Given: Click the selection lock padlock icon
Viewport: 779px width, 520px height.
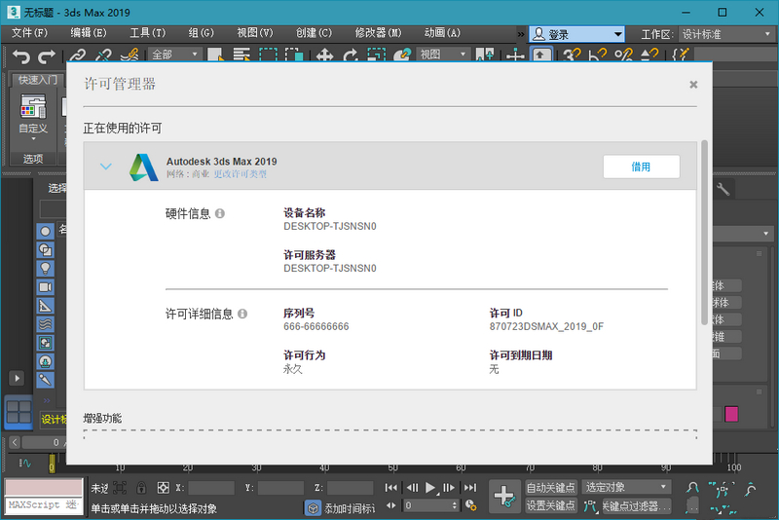Looking at the screenshot, I should tap(141, 488).
